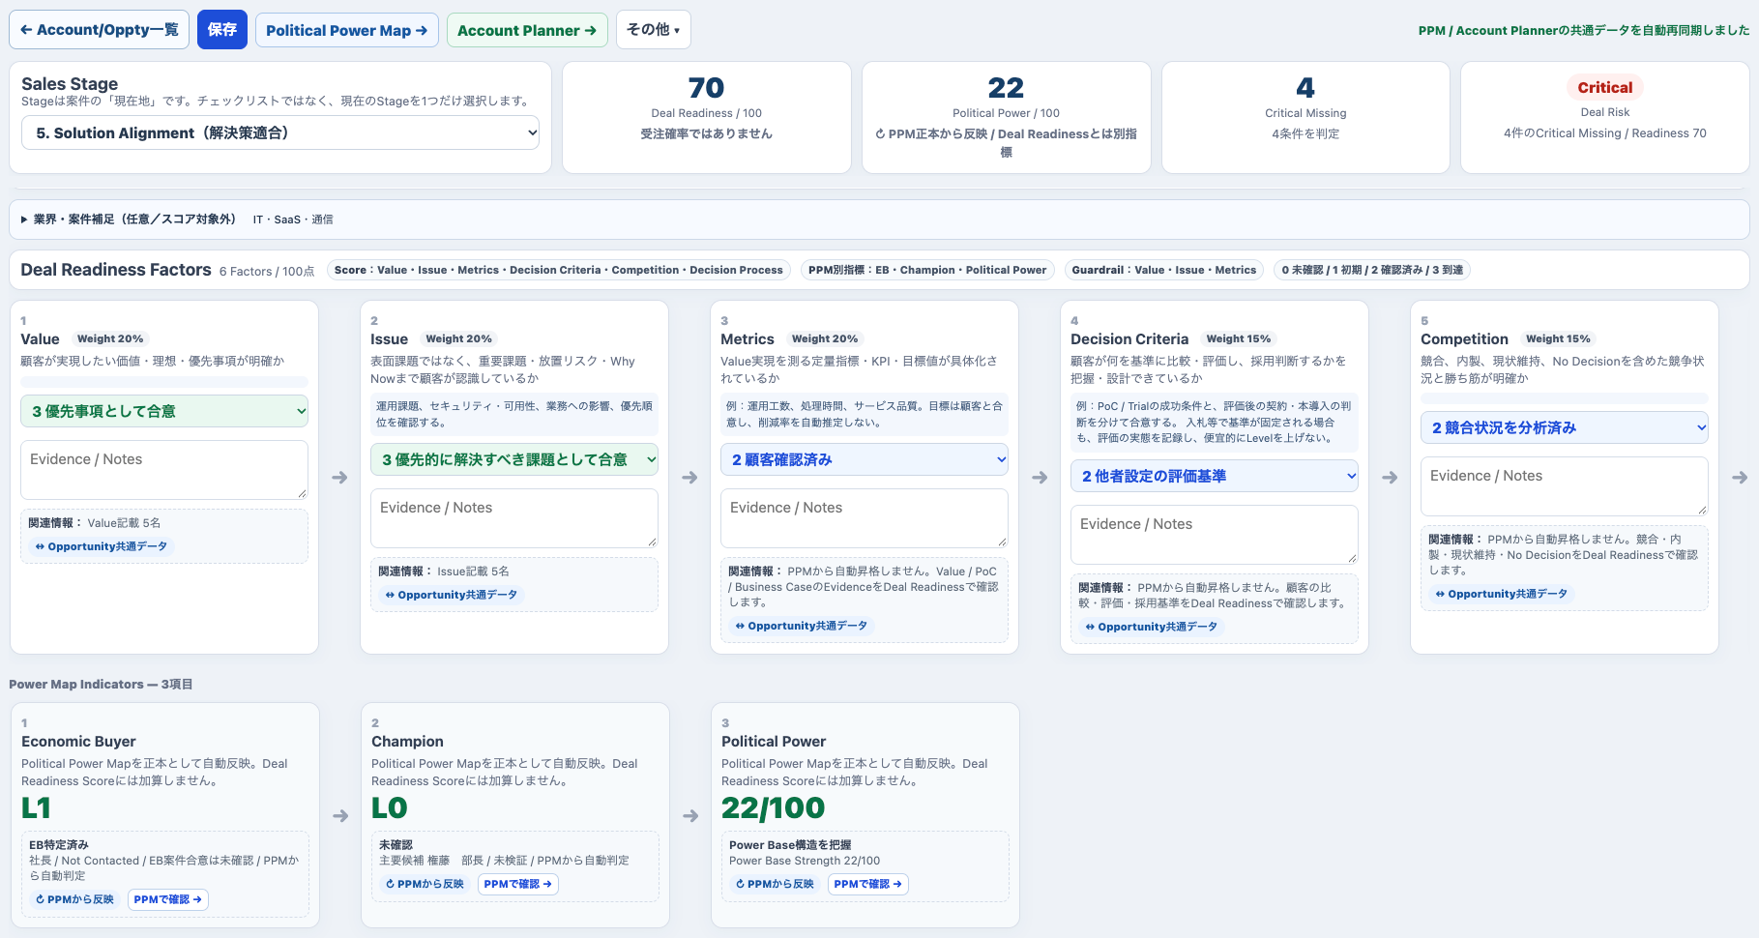Go back to Account/Oppty list
1759x938 pixels.
[99, 30]
